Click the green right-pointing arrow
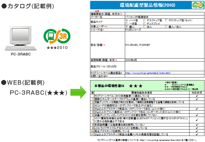 click(x=78, y=92)
